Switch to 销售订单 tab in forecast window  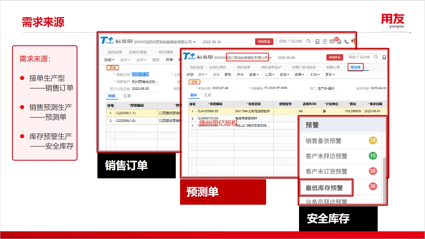(333, 67)
